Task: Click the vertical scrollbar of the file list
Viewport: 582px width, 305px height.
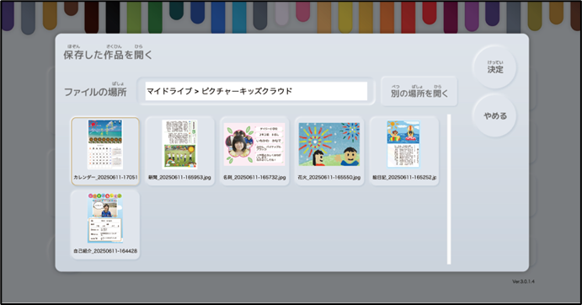Action: pyautogui.click(x=449, y=189)
